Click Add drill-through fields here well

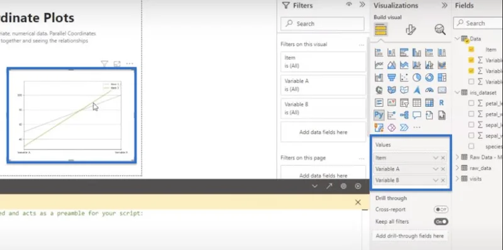click(410, 236)
